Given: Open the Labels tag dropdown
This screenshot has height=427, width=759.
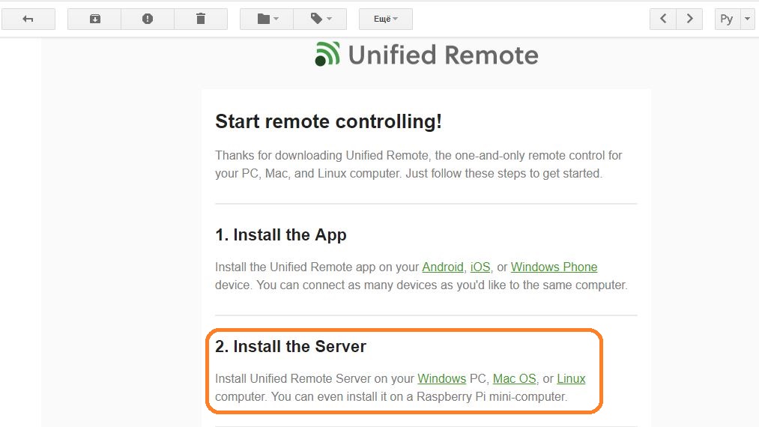Looking at the screenshot, I should coord(320,19).
